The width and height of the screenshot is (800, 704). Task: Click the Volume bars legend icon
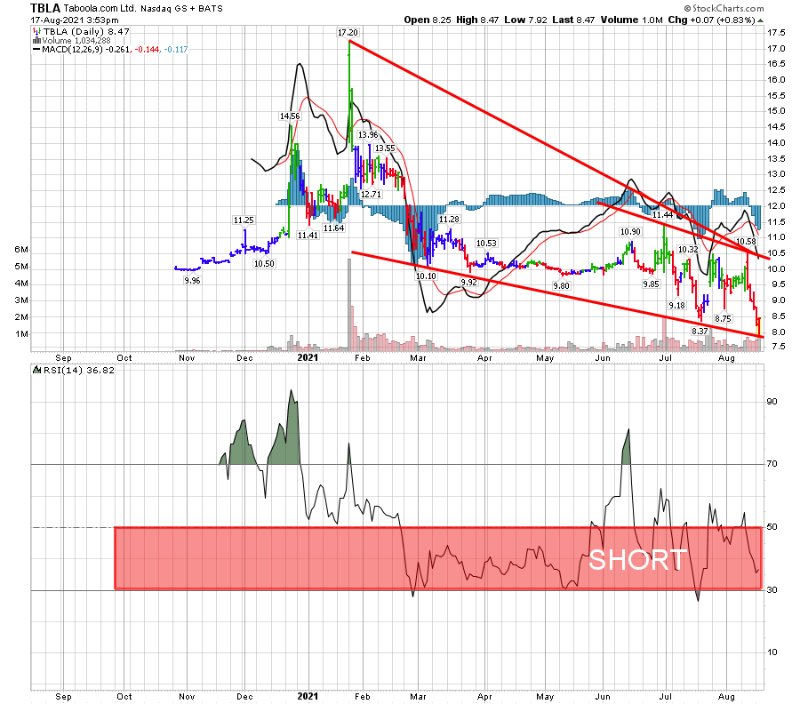(36, 40)
